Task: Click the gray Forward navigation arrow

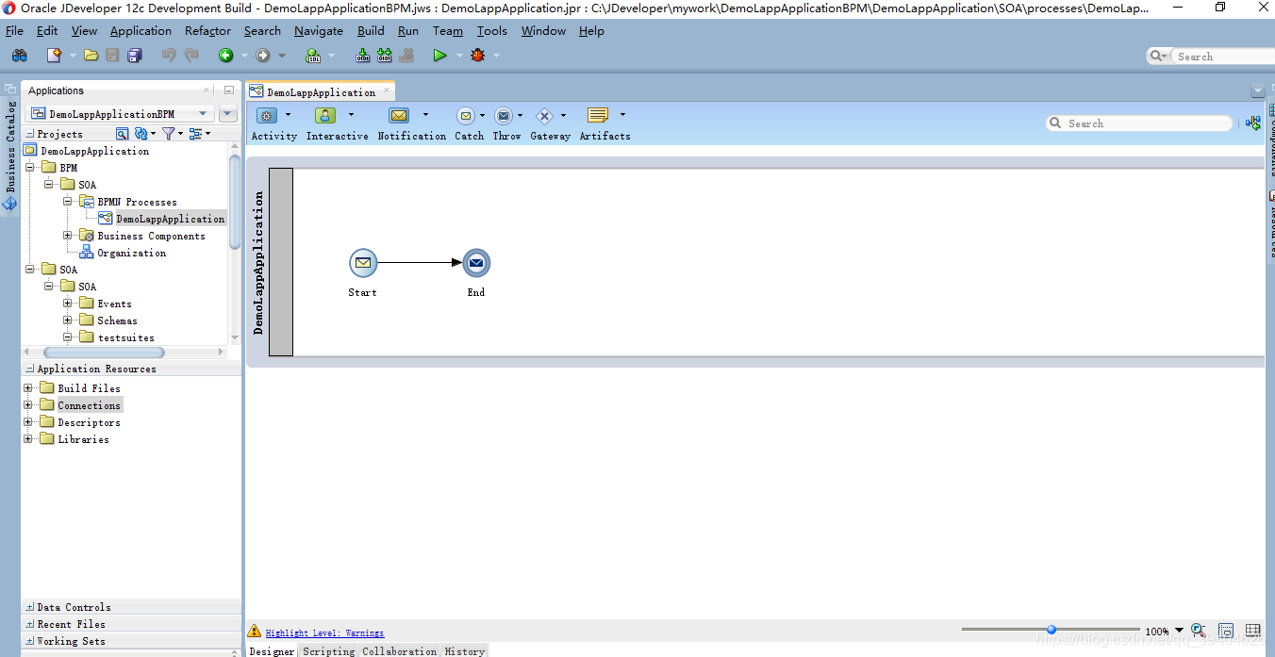Action: coord(263,56)
